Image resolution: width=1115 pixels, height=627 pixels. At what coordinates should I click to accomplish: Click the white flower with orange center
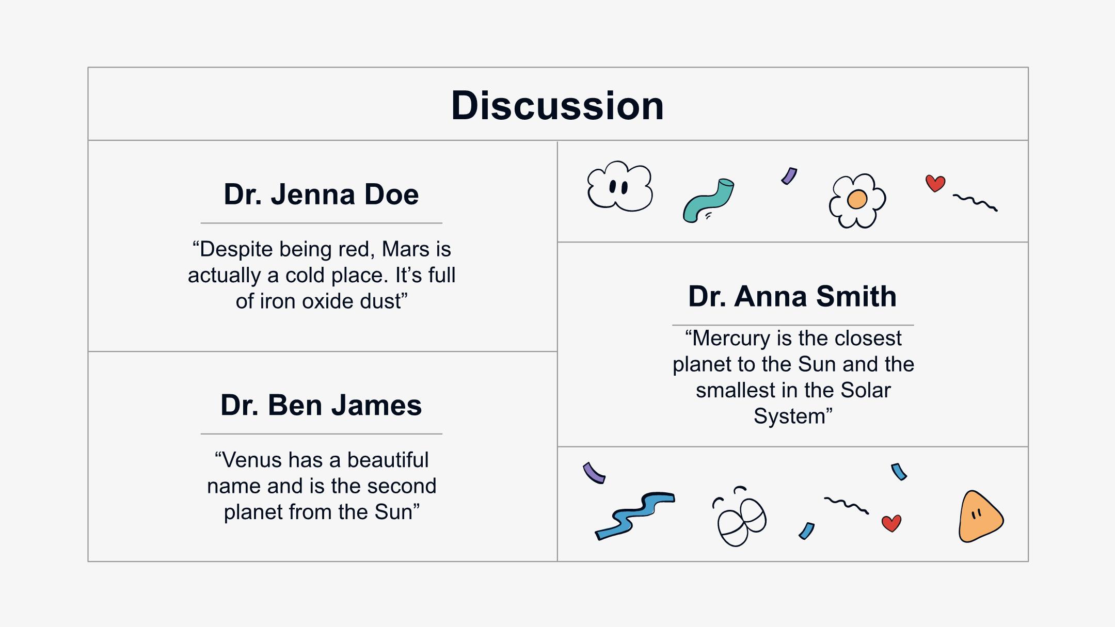(857, 201)
